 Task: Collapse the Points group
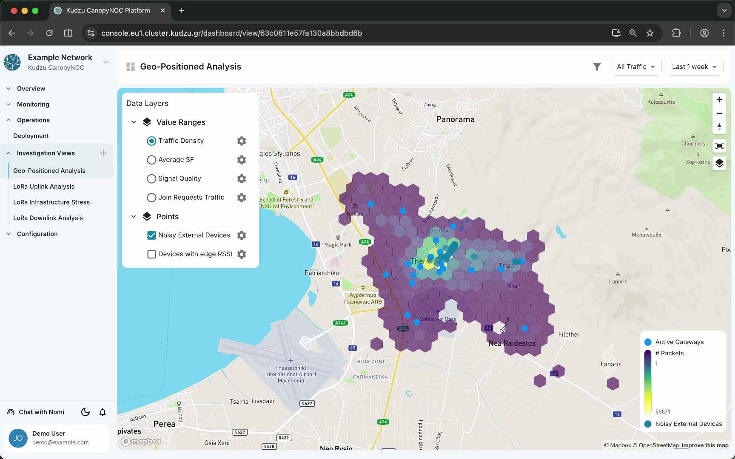[x=134, y=217]
